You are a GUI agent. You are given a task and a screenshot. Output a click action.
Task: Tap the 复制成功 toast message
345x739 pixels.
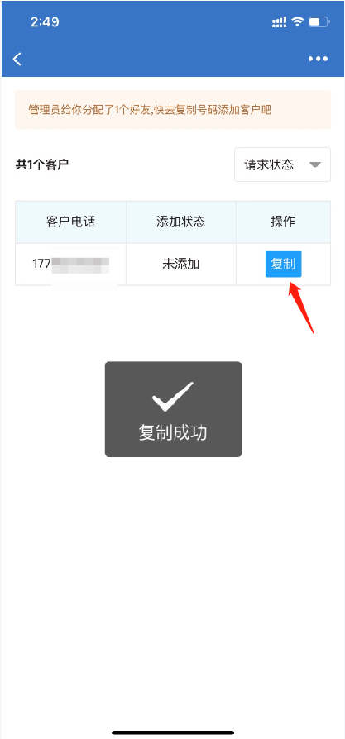tap(173, 409)
